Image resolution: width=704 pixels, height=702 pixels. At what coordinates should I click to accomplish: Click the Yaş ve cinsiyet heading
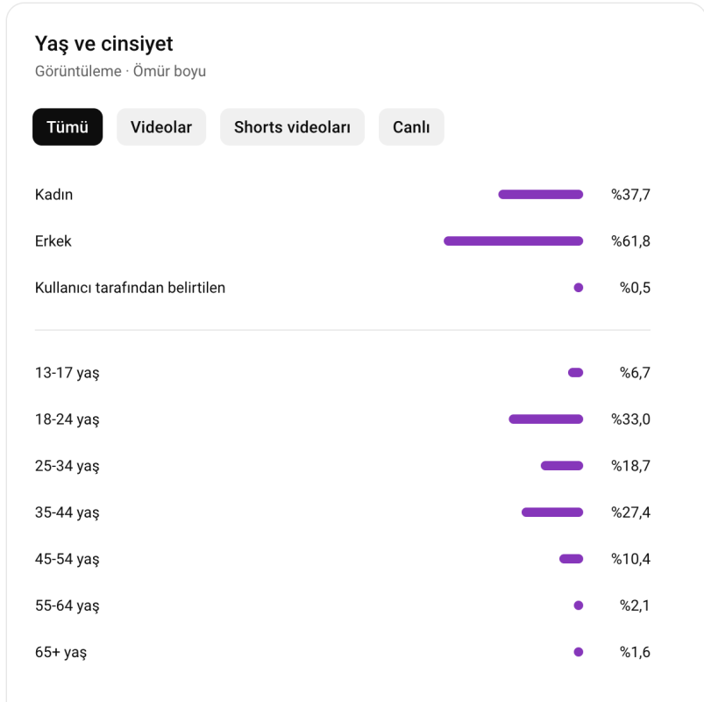103,45
